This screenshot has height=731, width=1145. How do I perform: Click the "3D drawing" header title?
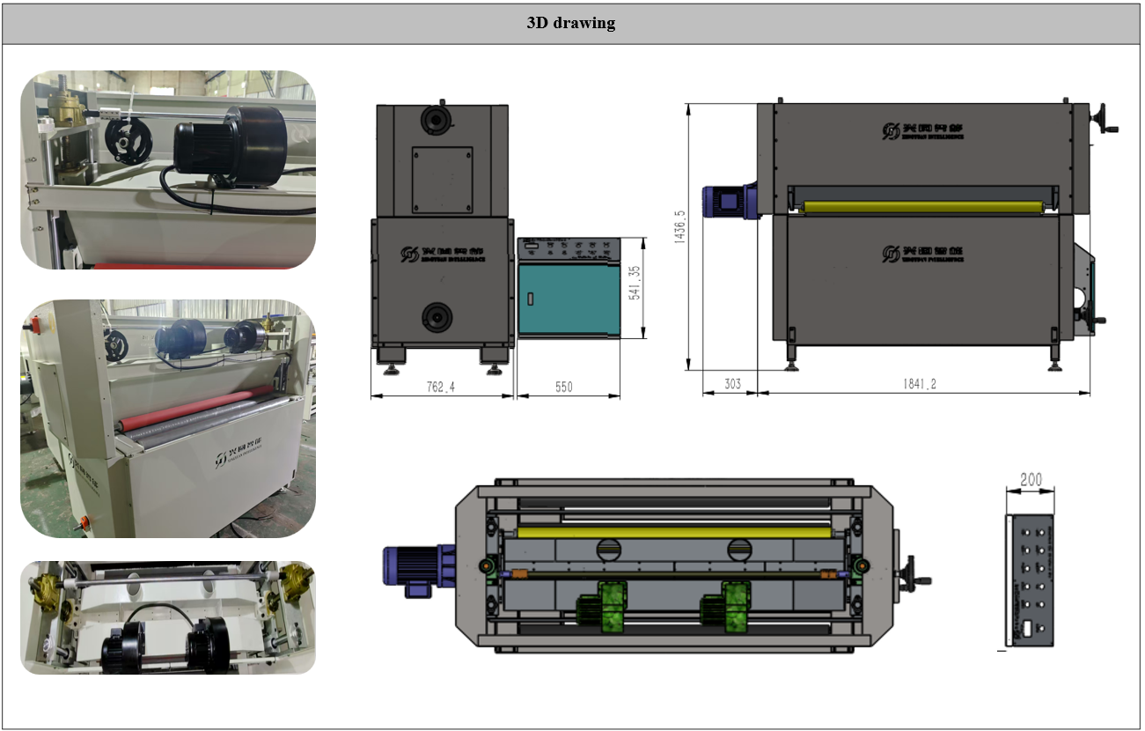pos(570,24)
